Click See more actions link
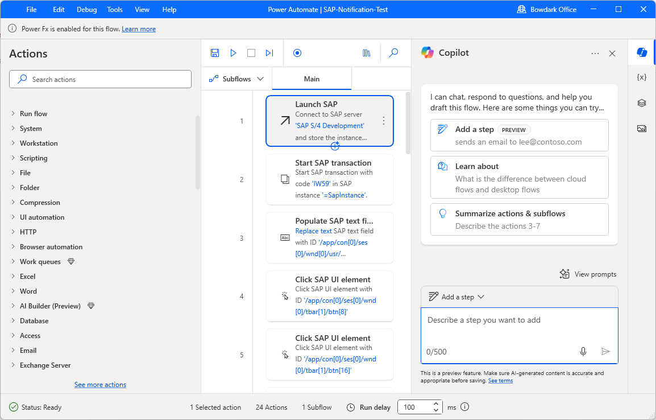656x420 pixels. (100, 384)
